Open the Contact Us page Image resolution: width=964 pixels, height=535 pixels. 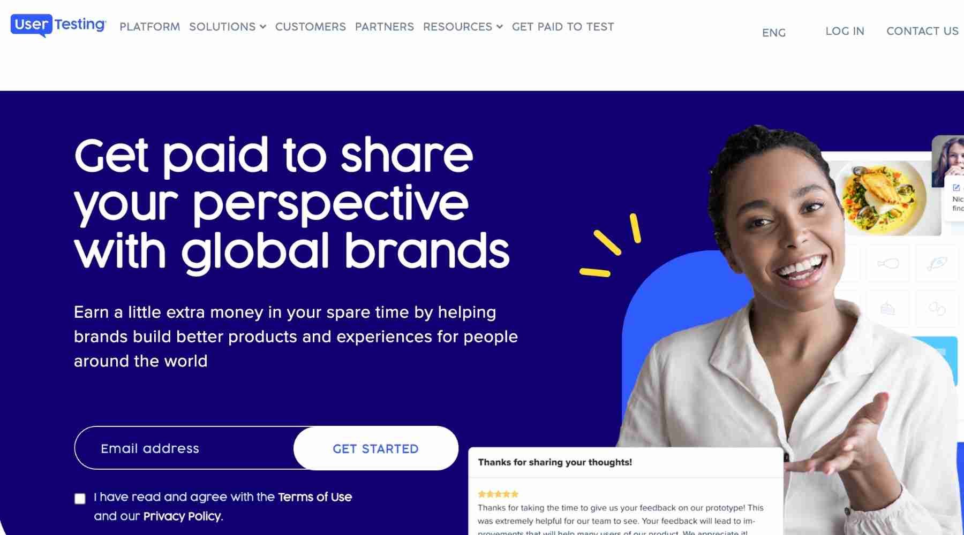coord(922,31)
